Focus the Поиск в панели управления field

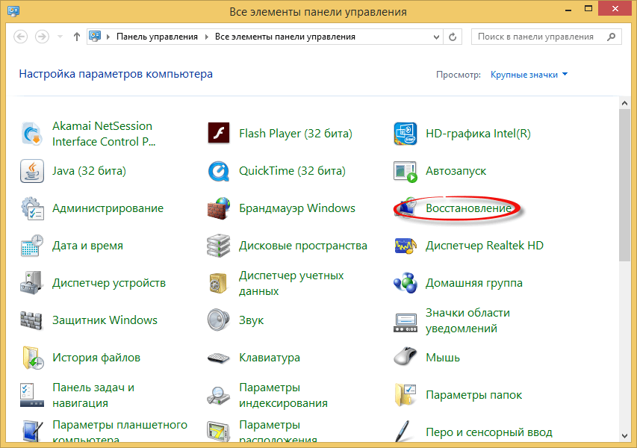coord(547,37)
